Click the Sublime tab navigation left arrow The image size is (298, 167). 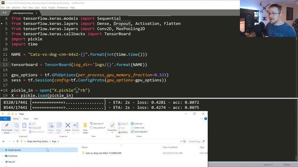pyautogui.click(x=3, y=13)
